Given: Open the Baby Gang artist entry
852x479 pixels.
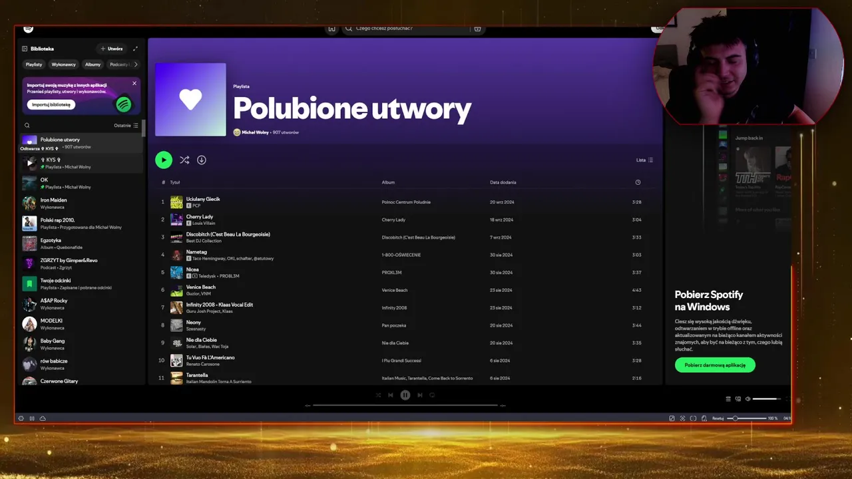Looking at the screenshot, I should 81,344.
